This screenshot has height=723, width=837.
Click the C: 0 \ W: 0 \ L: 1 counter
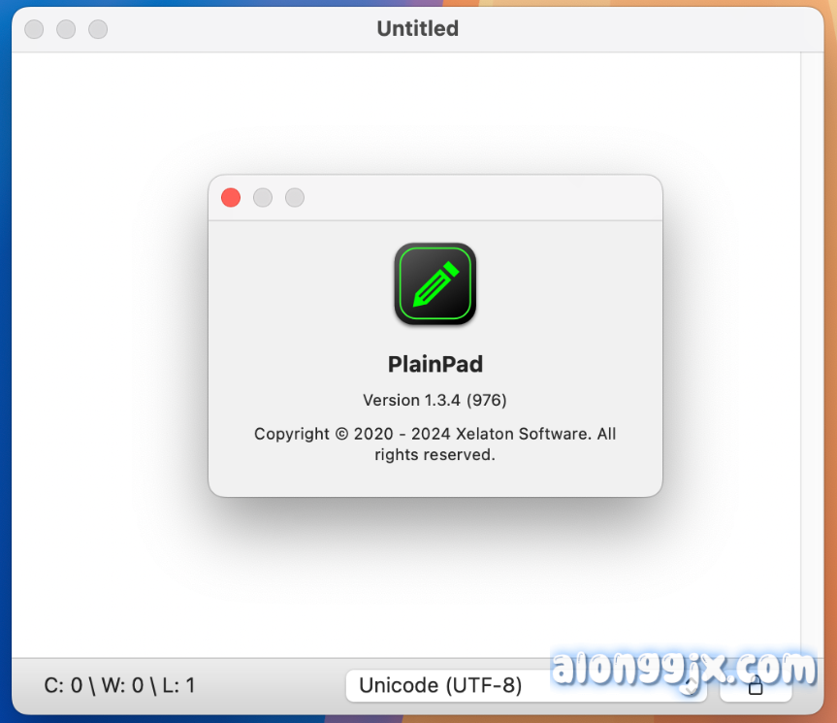(x=119, y=685)
